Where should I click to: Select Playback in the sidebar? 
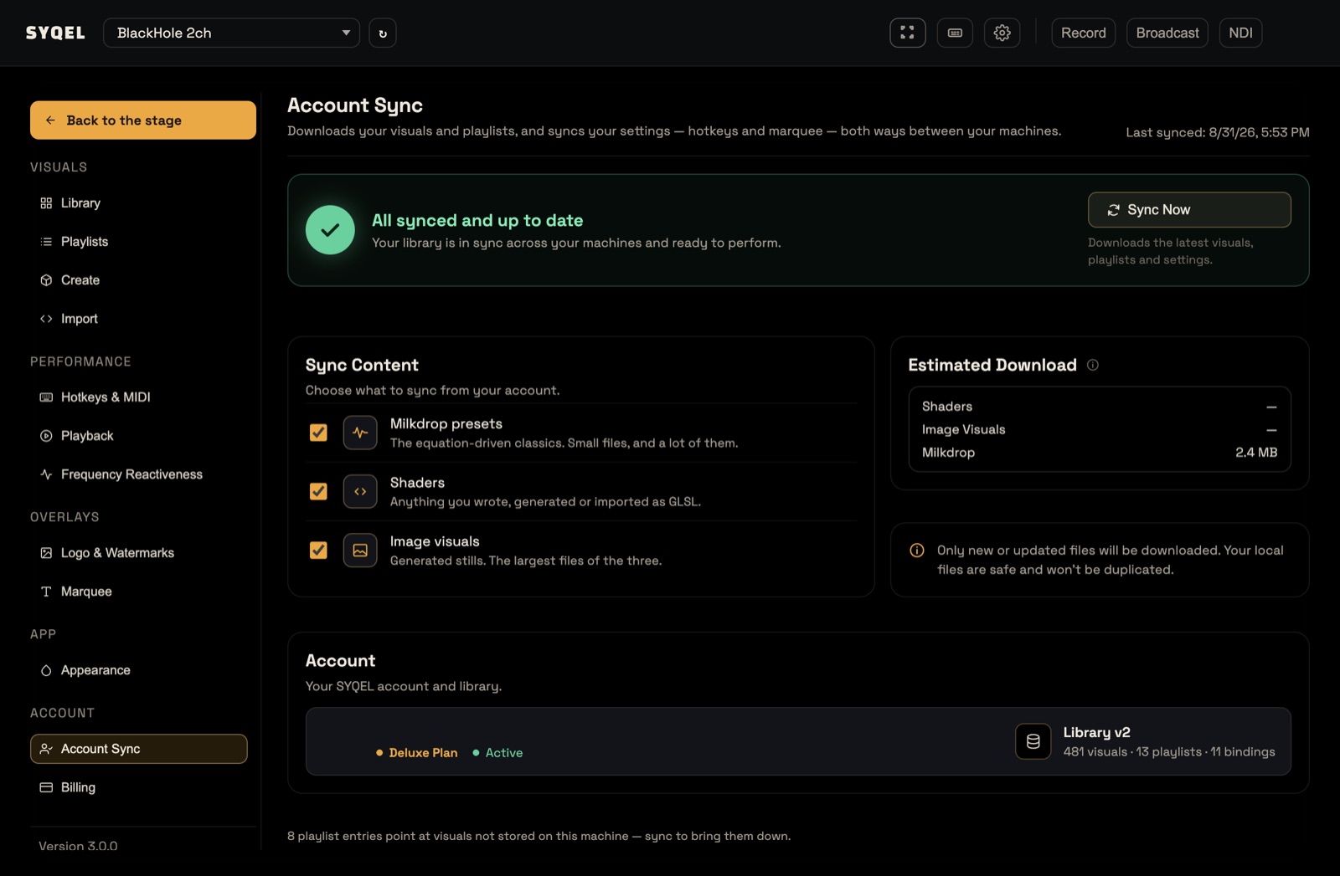[139, 436]
